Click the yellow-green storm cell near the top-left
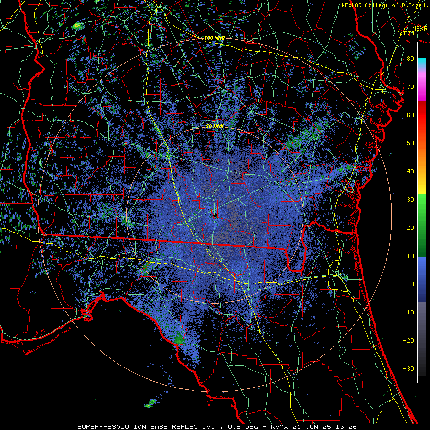This screenshot has height=430, width=430. tap(77, 26)
